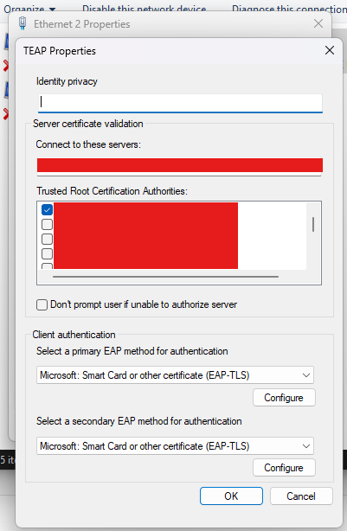
Task: Configure the secondary EAP method
Action: pyautogui.click(x=284, y=468)
